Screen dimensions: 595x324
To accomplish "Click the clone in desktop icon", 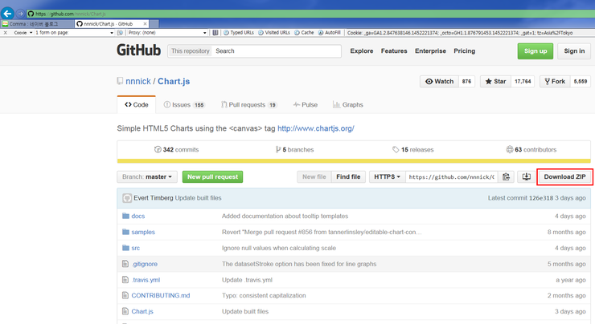I will 527,176.
